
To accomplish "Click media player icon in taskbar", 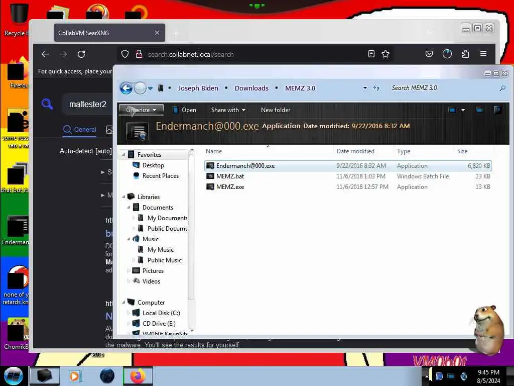I will pos(74,376).
